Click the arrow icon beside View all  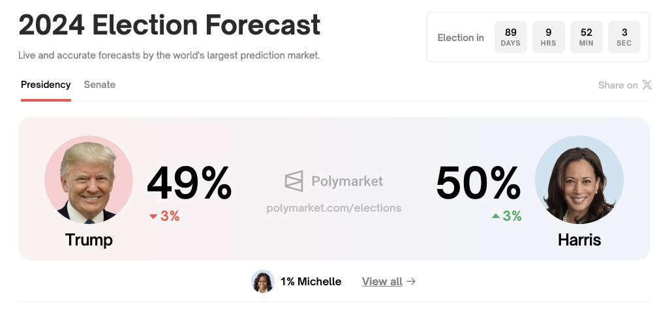tap(411, 281)
